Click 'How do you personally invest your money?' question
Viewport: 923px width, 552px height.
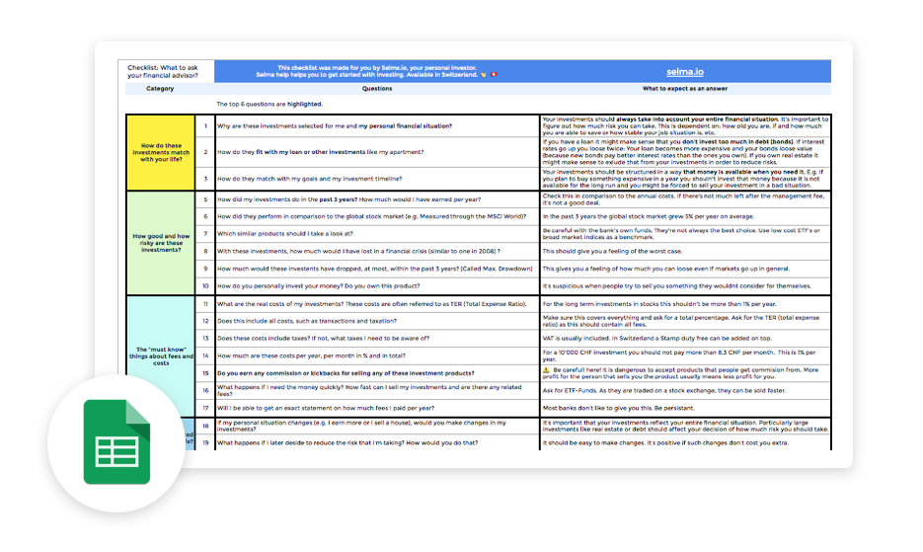coord(377,285)
